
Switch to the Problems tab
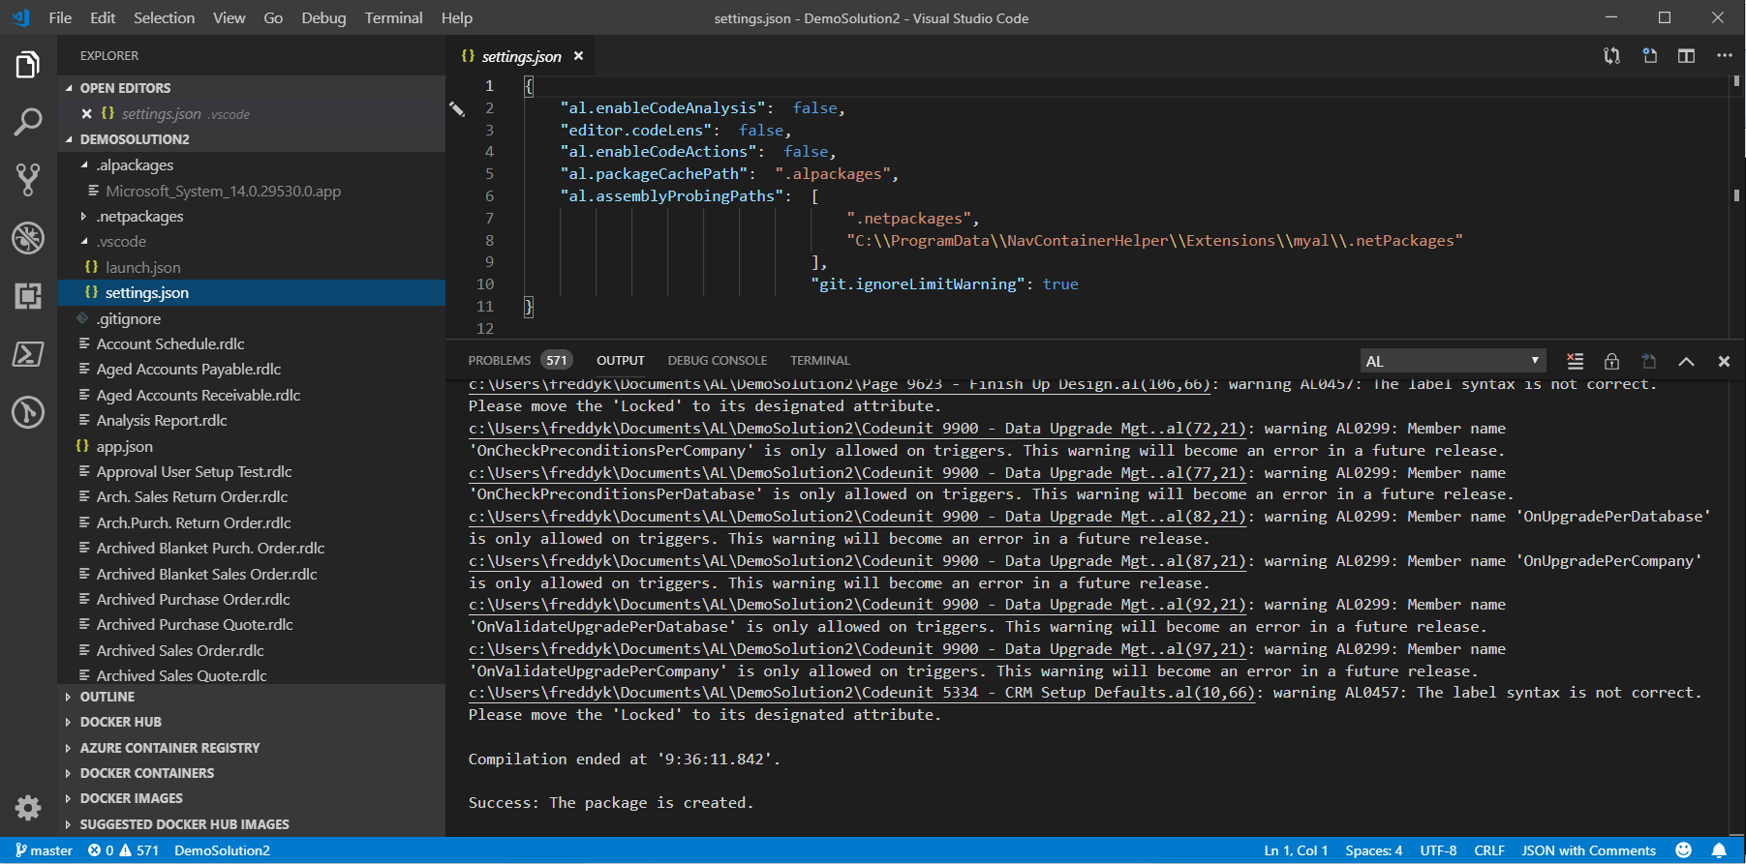point(520,360)
